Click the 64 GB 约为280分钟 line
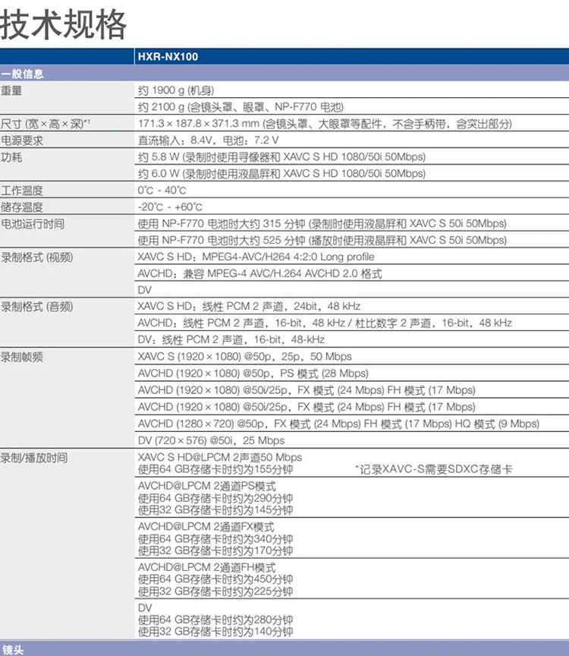This screenshot has width=569, height=656. pos(215,620)
